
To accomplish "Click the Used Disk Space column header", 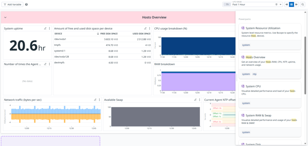I will click(x=141, y=34).
